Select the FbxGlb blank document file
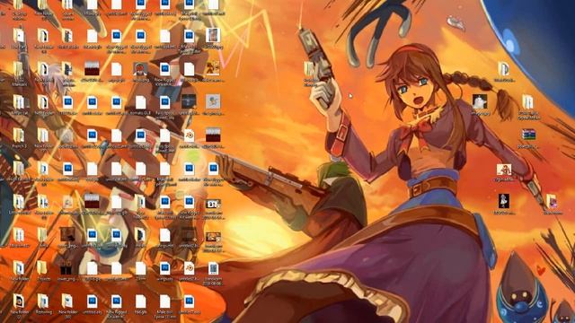The width and height of the screenshot is (575, 323). (x=140, y=301)
